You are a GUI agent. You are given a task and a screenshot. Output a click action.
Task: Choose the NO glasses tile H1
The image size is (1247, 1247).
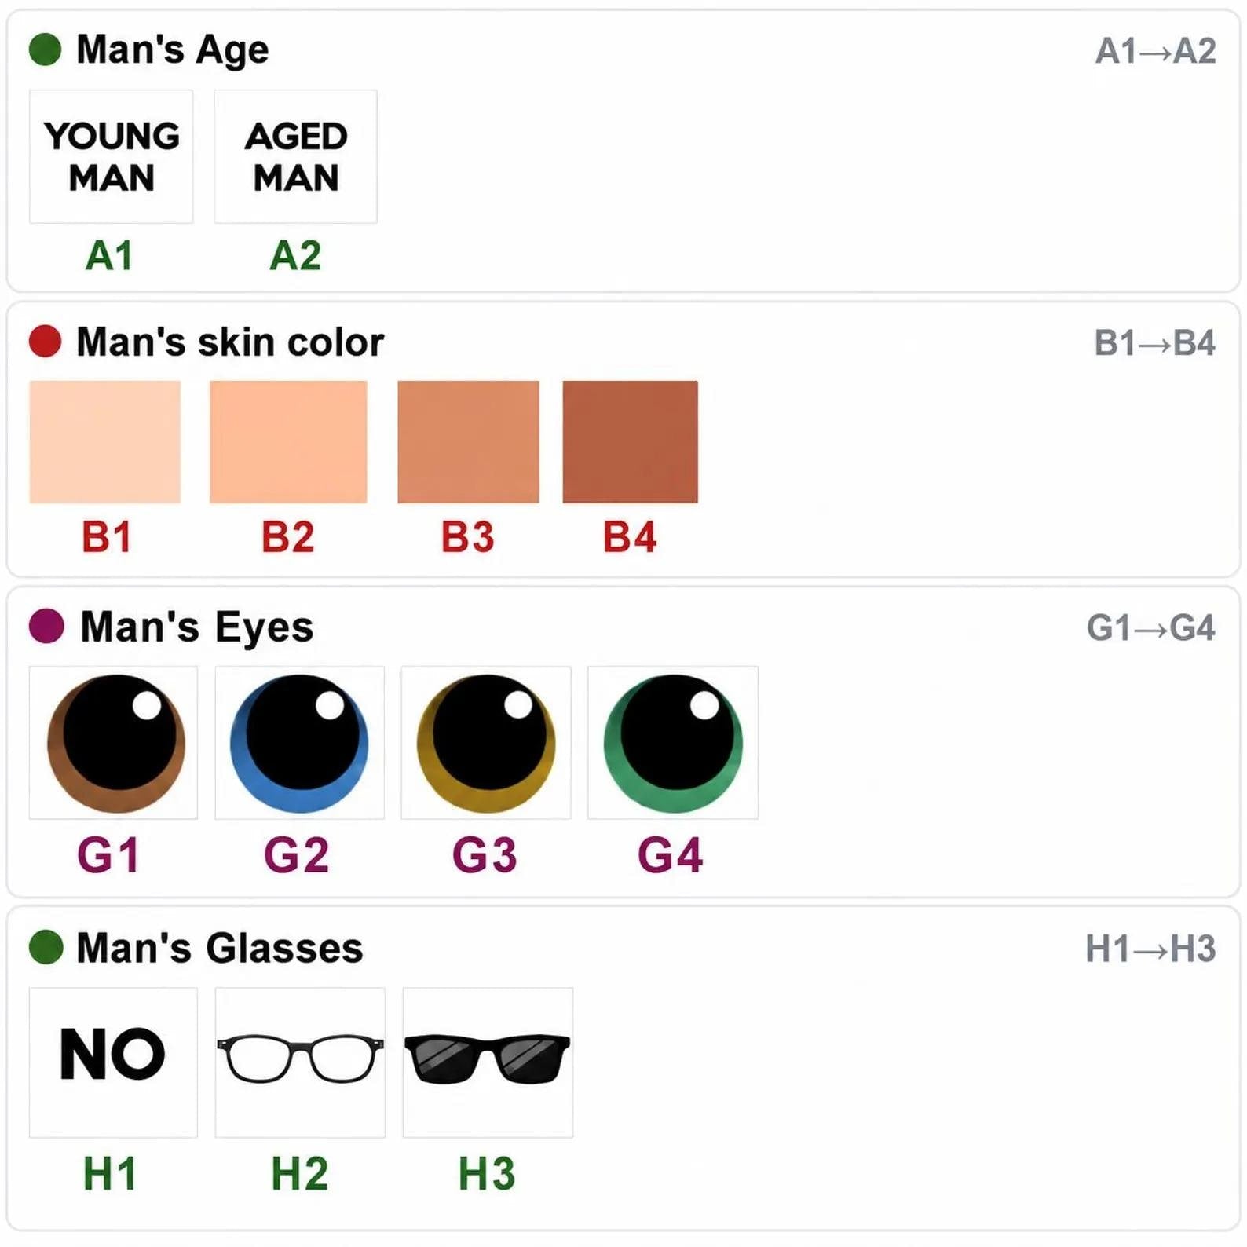[x=114, y=1062]
